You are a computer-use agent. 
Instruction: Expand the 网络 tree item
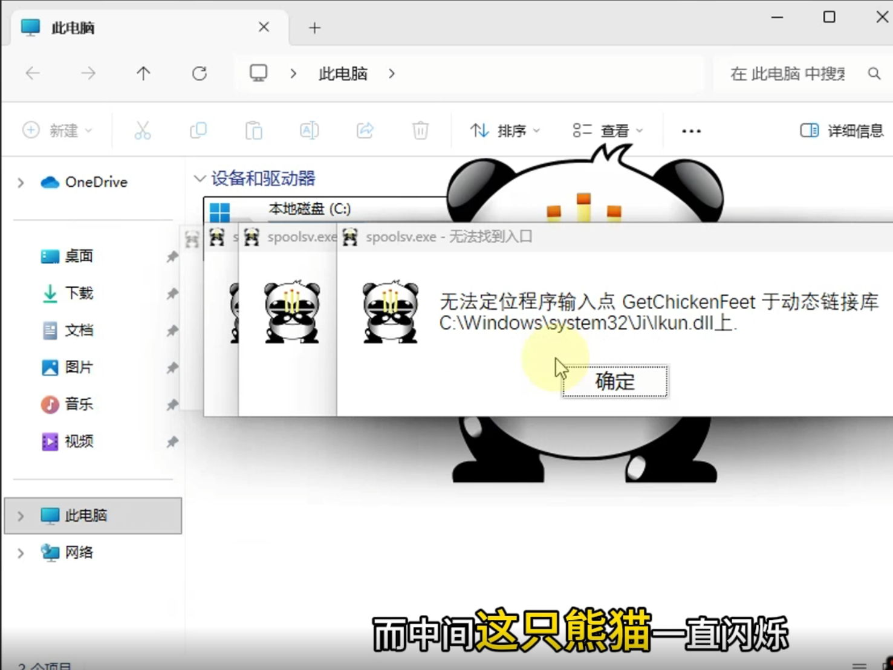20,553
